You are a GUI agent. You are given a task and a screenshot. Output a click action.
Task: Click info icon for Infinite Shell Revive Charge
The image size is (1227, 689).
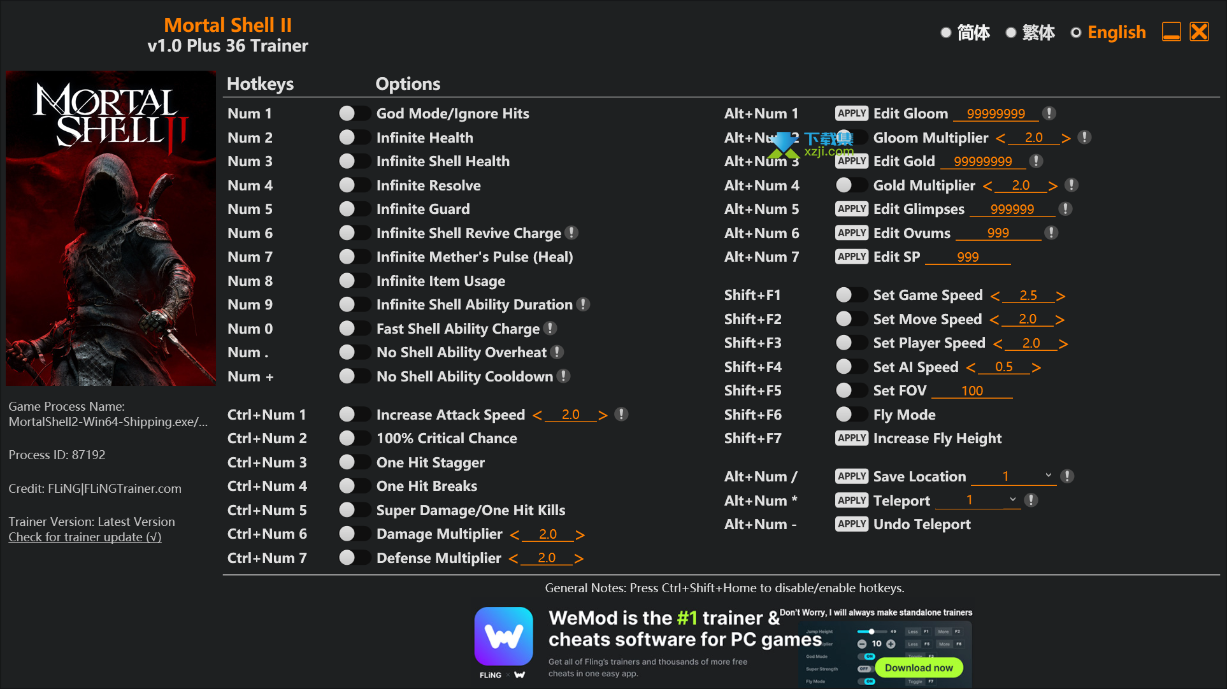(x=572, y=233)
